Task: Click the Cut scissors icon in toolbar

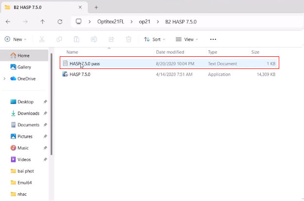Action: click(42, 39)
